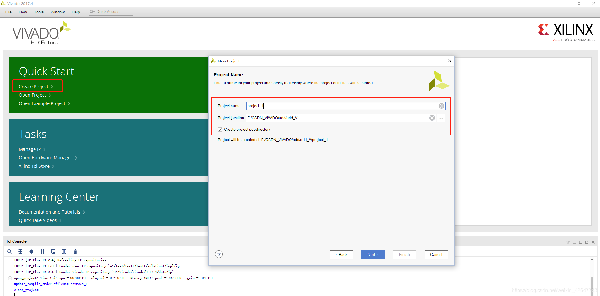The width and height of the screenshot is (600, 296).
Task: Expand all Tcl Console output
Action: tap(31, 251)
